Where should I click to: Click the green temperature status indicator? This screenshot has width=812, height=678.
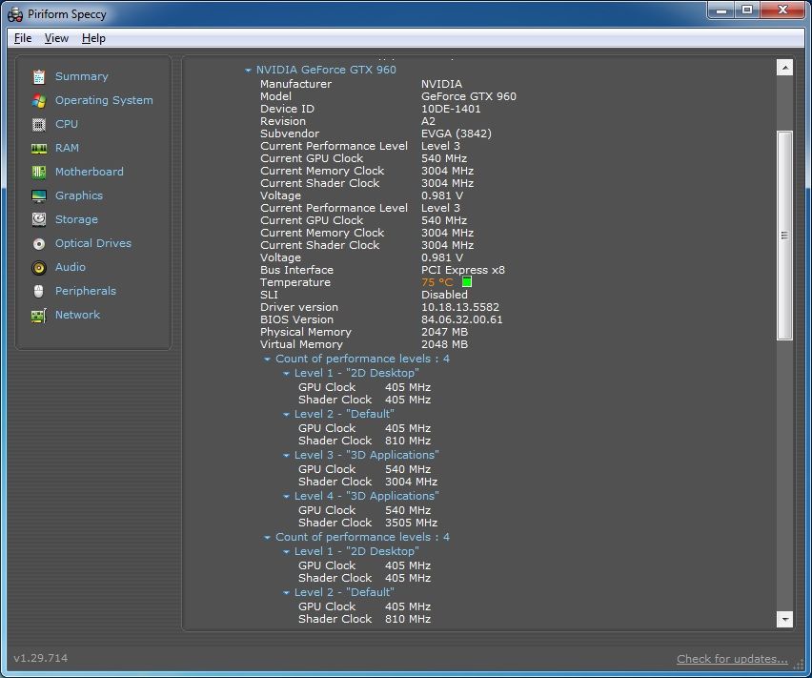coord(467,281)
